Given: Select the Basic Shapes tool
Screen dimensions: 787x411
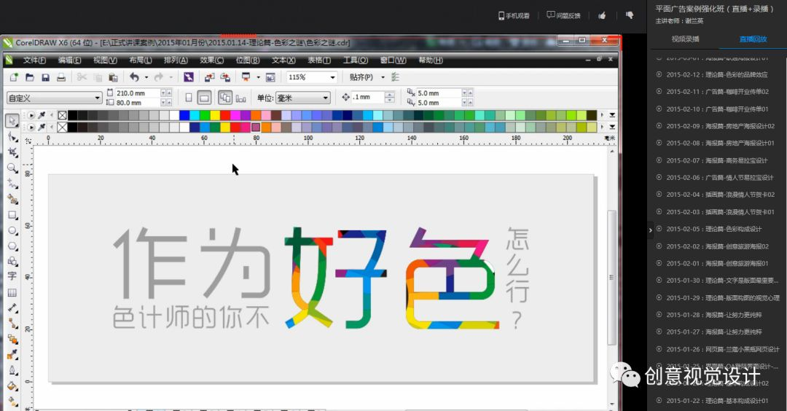Looking at the screenshot, I should click(12, 262).
